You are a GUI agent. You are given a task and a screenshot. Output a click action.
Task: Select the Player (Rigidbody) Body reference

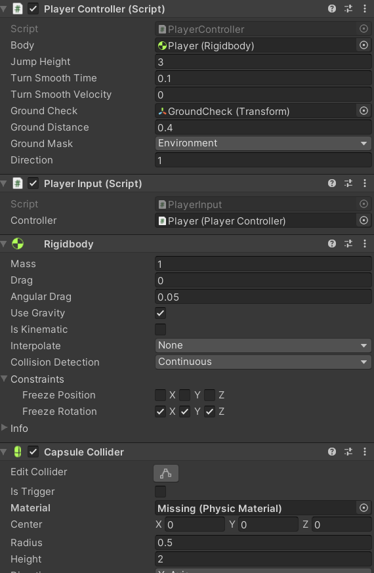(256, 45)
